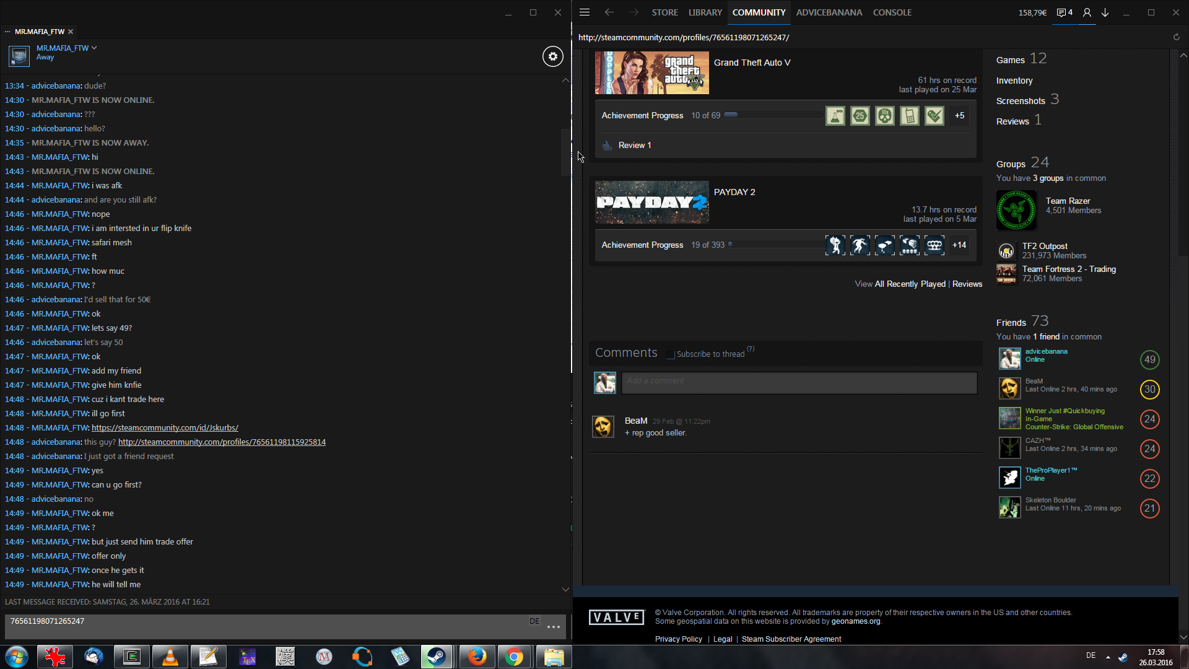Viewport: 1189px width, 669px height.
Task: Tick the Subscribe to thread checkbox
Action: coord(670,354)
